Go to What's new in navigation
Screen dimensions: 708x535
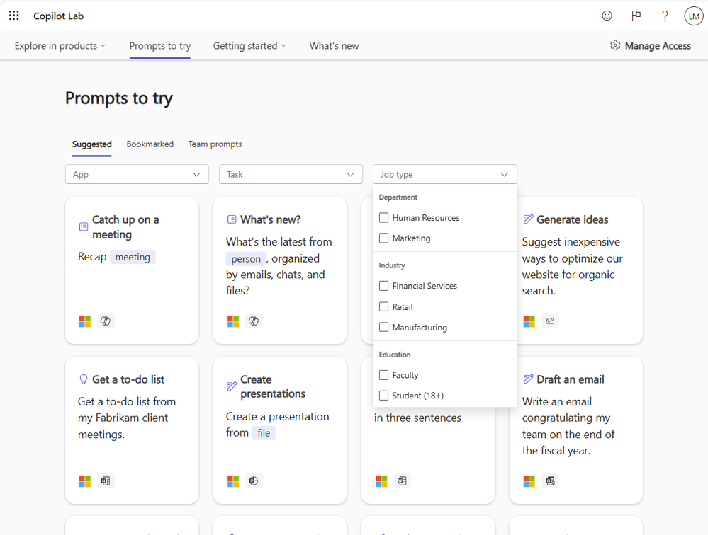(334, 45)
